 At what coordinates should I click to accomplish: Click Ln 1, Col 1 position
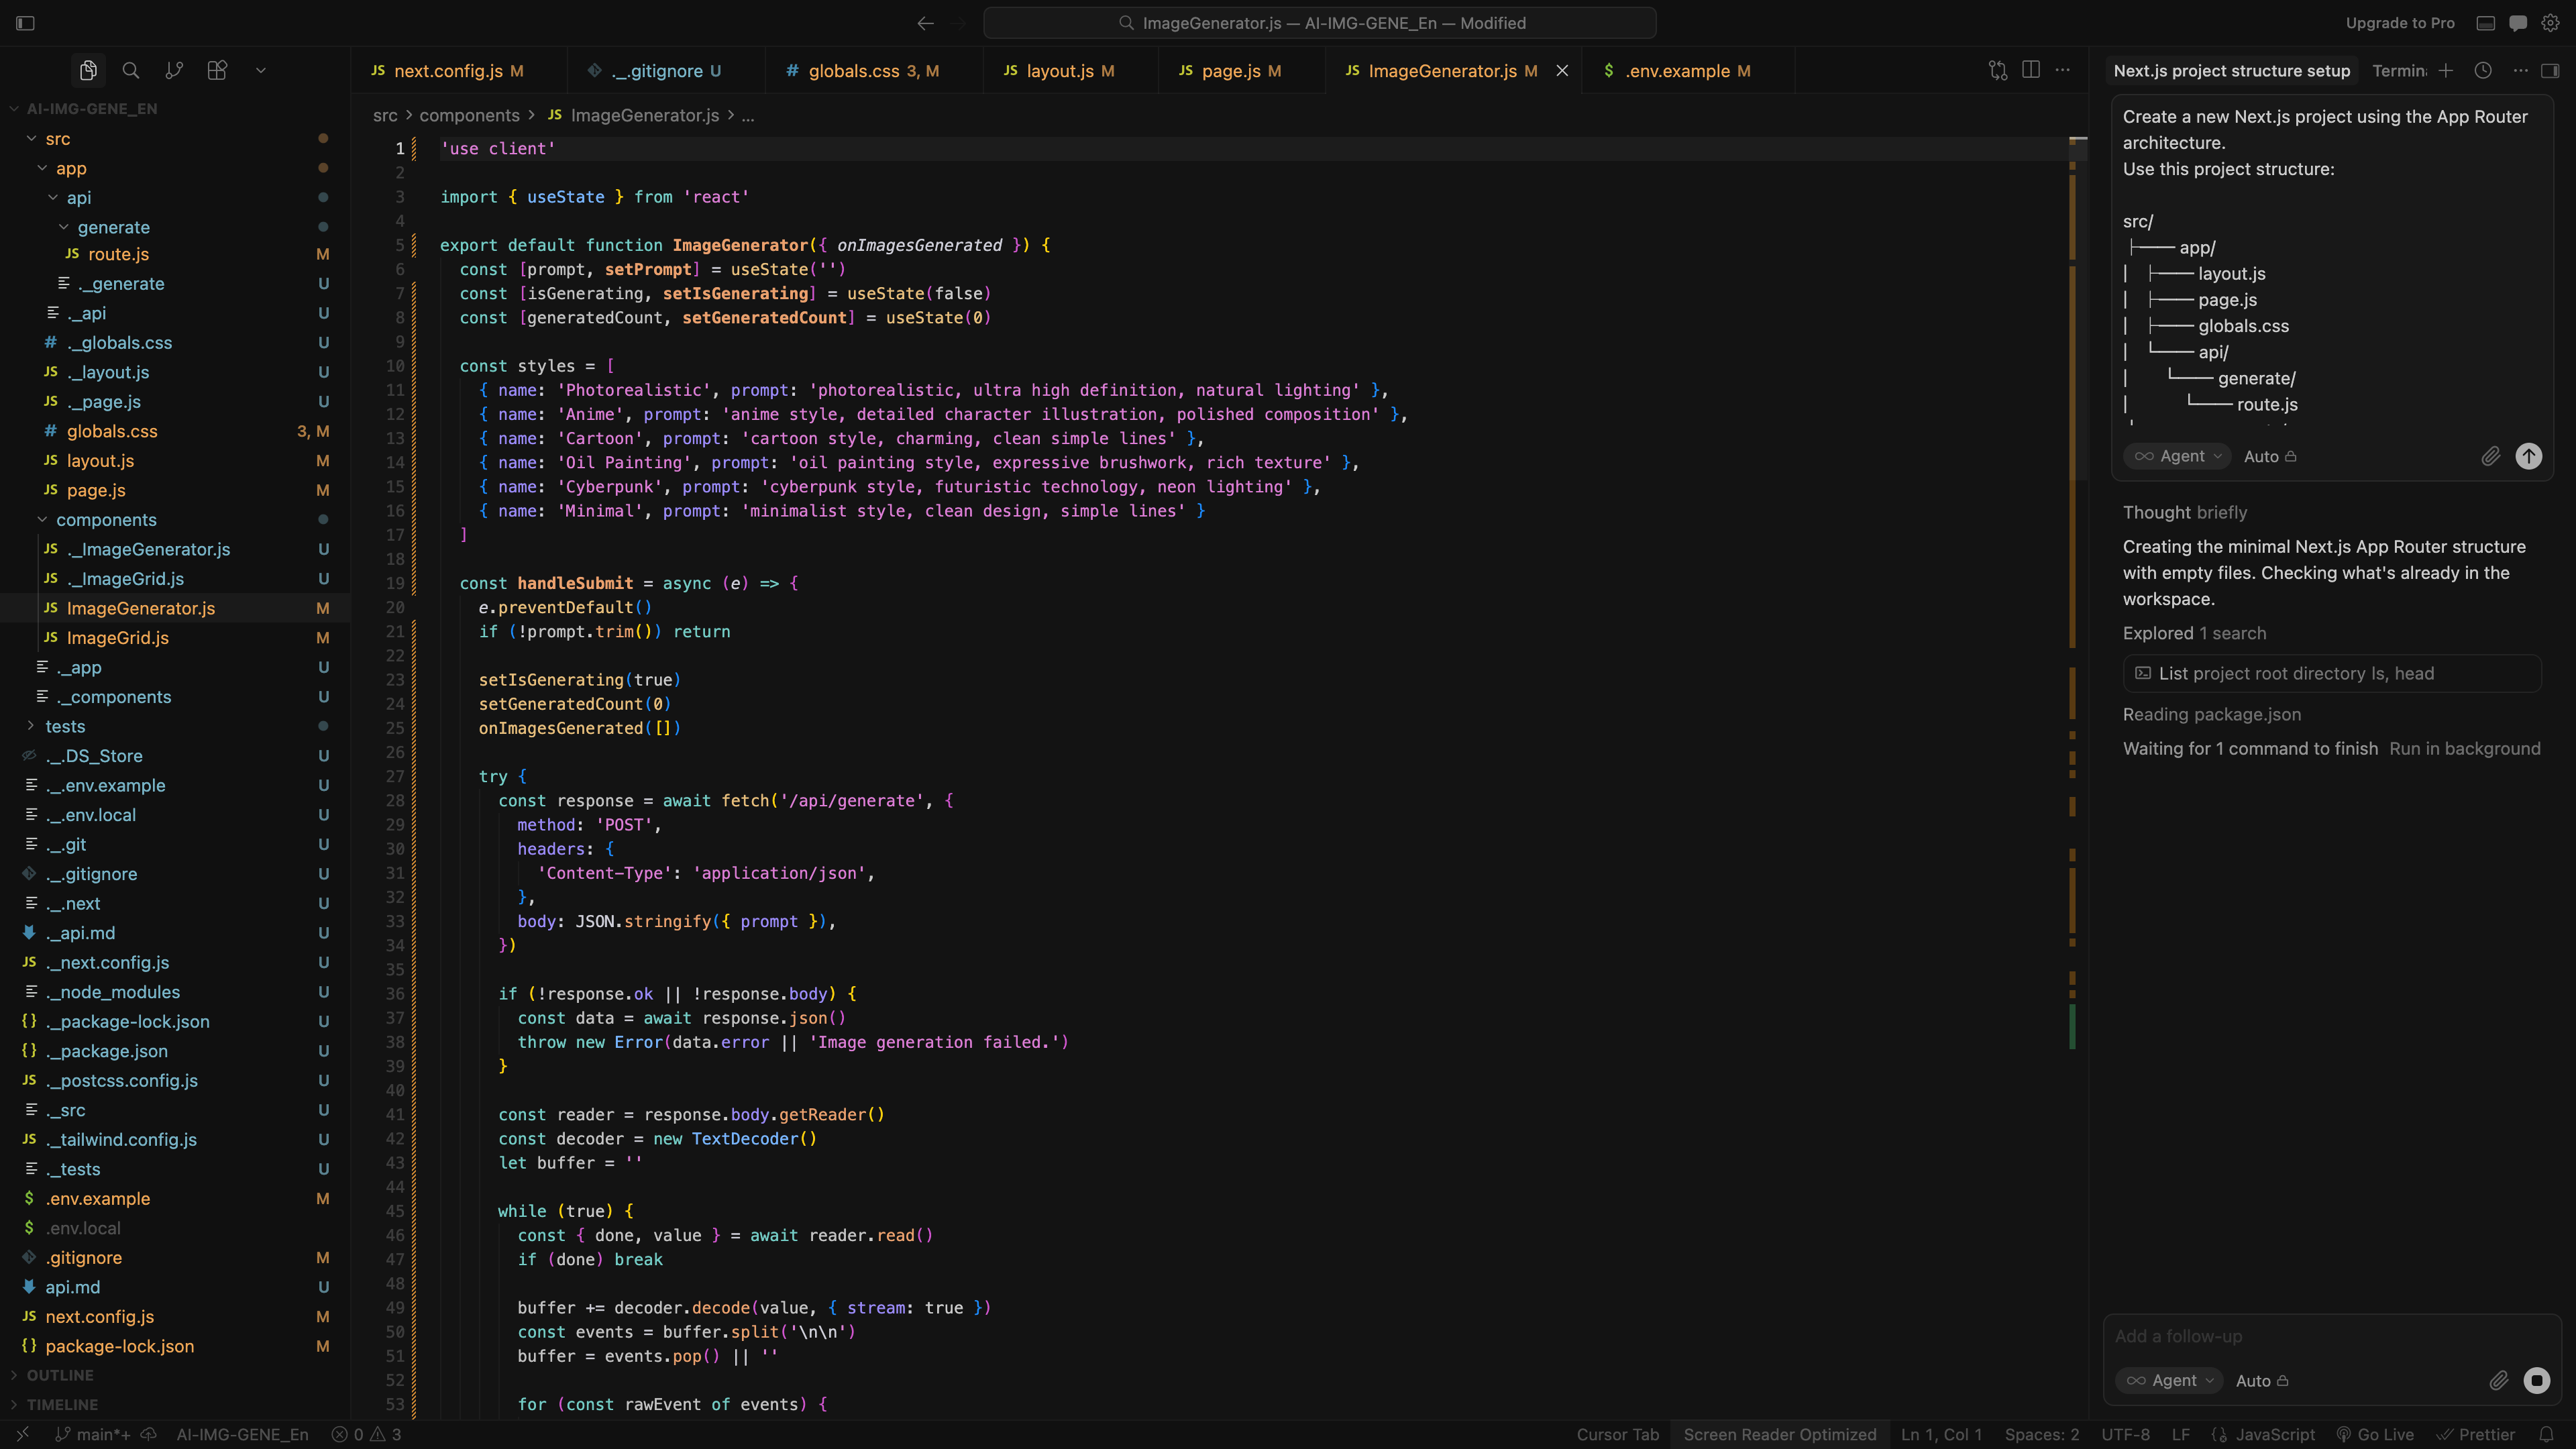[1941, 1435]
